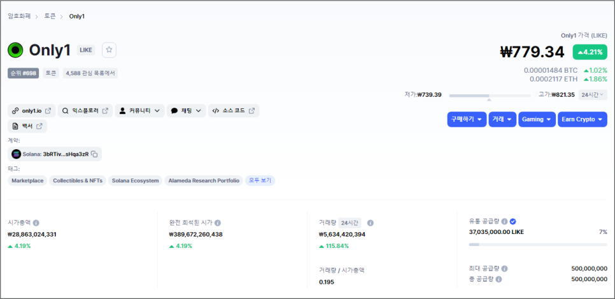Image resolution: width=615 pixels, height=299 pixels.
Task: Click 모두 보기 to show all tags
Action: click(260, 180)
